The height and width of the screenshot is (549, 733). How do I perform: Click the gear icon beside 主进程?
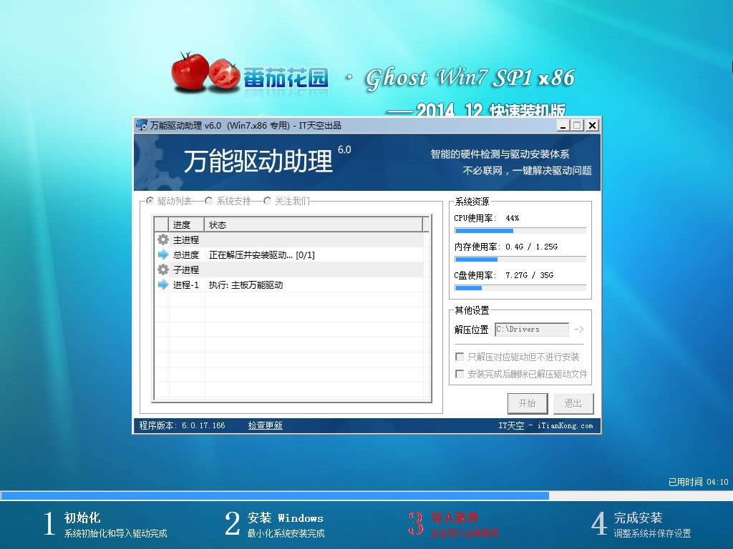[164, 239]
